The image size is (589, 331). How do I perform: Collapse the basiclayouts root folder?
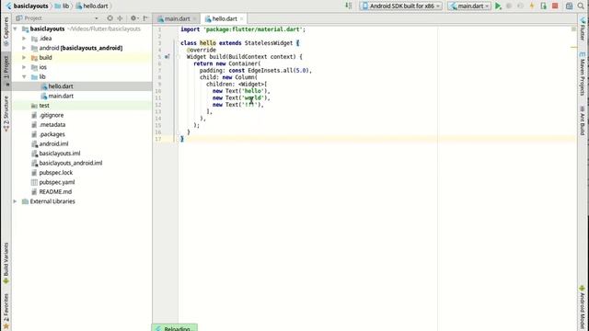tap(16, 29)
